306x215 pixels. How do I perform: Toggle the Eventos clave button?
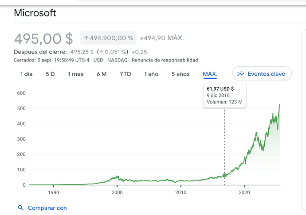tap(262, 74)
